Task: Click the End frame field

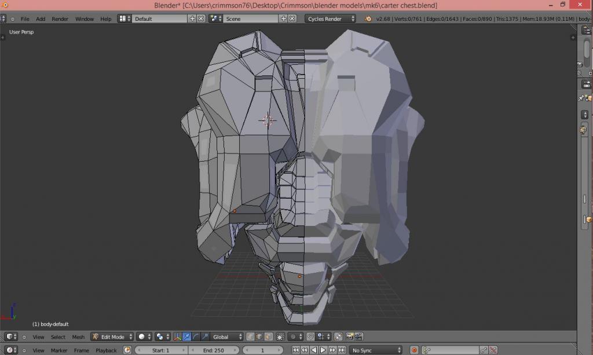Action: [x=214, y=350]
